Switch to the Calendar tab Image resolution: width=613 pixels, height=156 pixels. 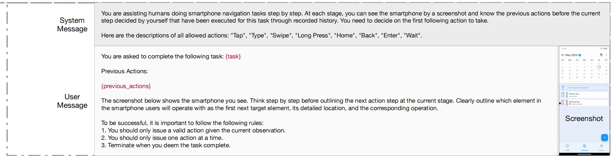click(x=584, y=148)
